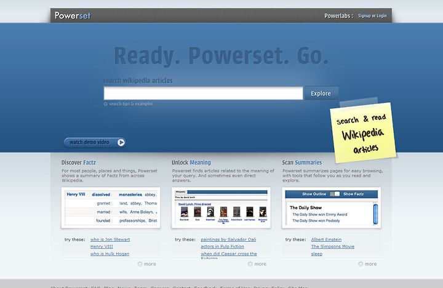Screen dimensions: 443x288
Task: Try the 'who is Hulk Hogan' query link
Action: pos(110,254)
